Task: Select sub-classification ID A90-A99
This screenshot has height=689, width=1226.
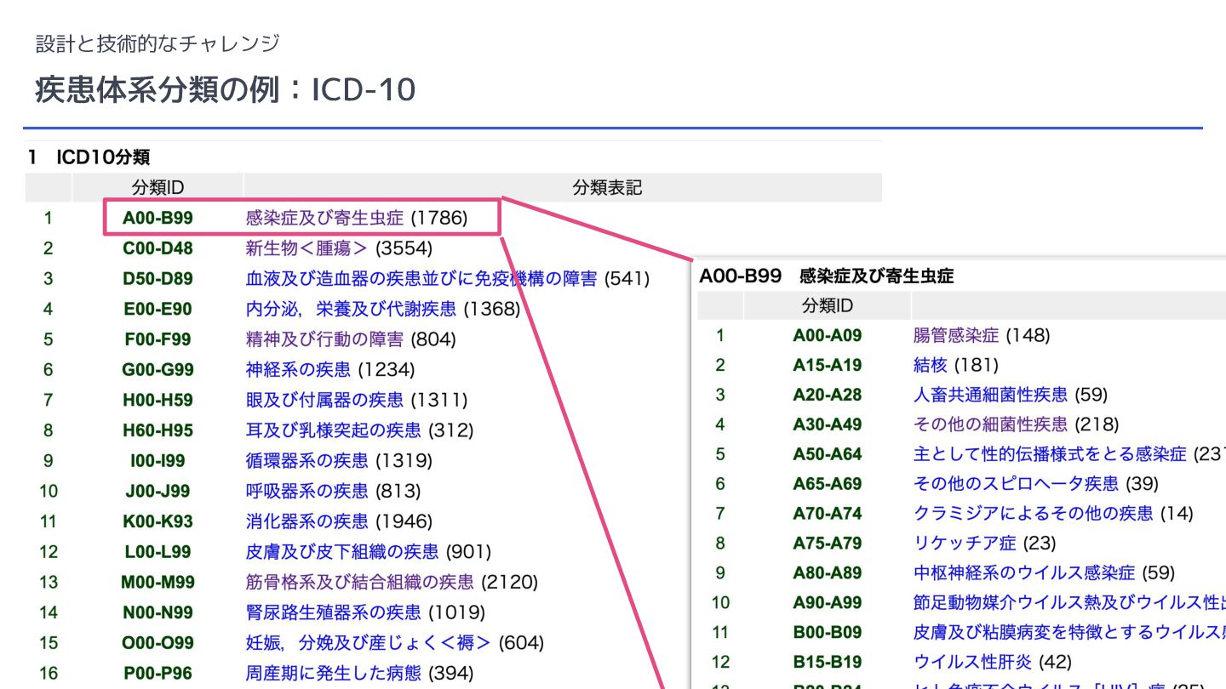Action: tap(827, 602)
